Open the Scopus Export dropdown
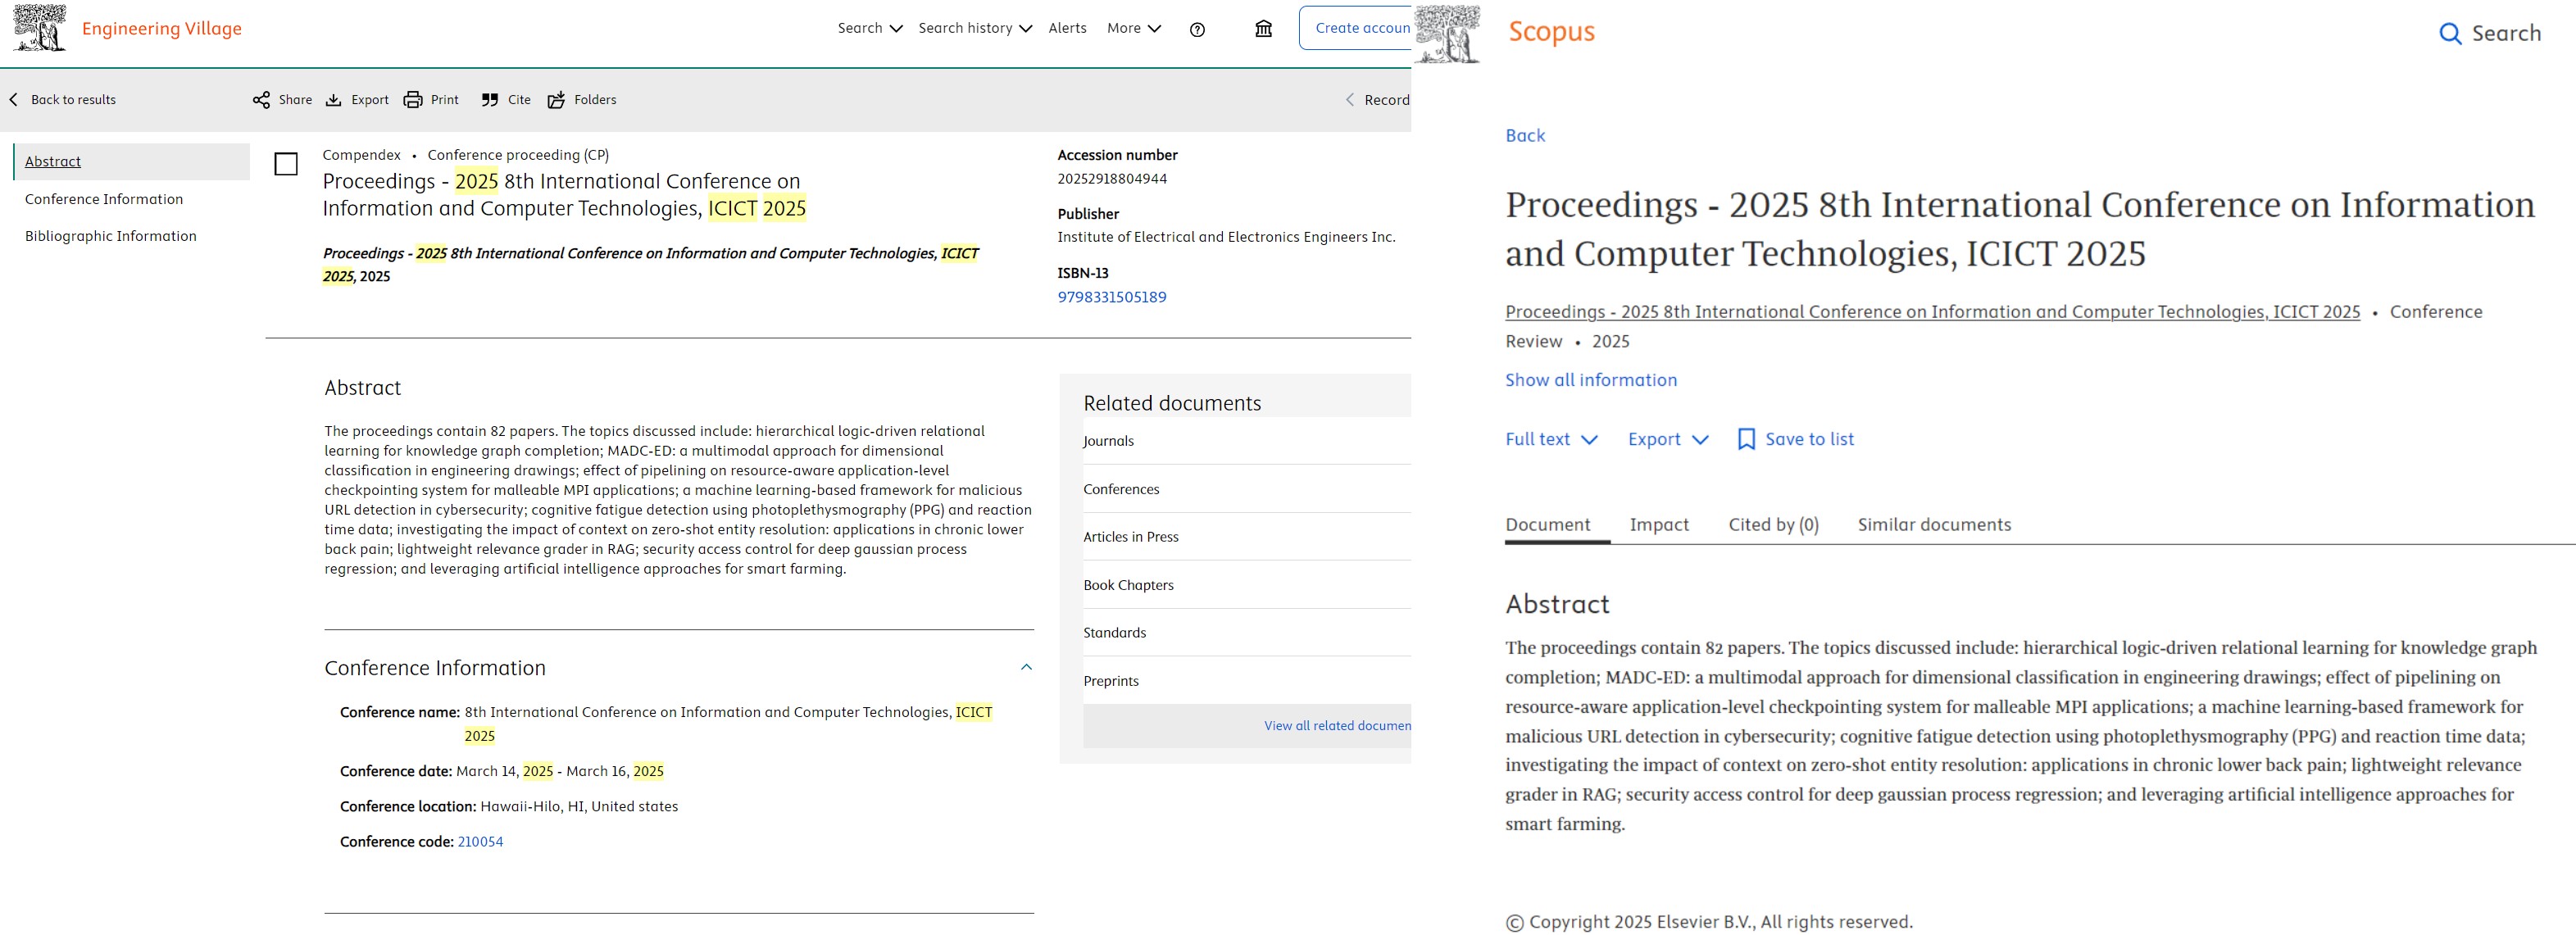2576x935 pixels. [x=1667, y=439]
